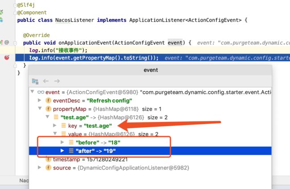Screen dimensions: 290x189
Task: Click the gutter icon beside the class declaration
Action: 1,20
